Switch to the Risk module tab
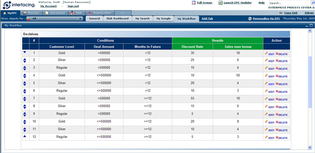This screenshot has width=315, height=153. 76,13
